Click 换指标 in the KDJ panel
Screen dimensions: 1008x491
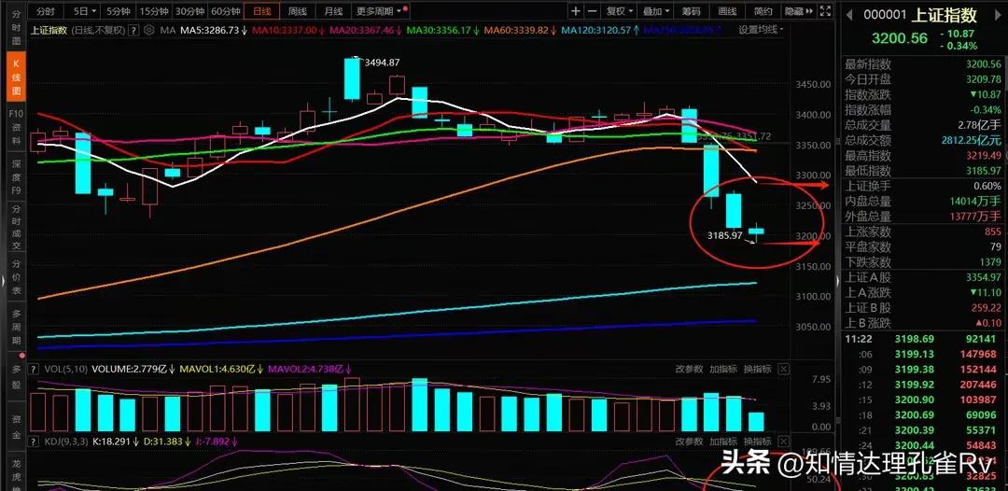757,442
